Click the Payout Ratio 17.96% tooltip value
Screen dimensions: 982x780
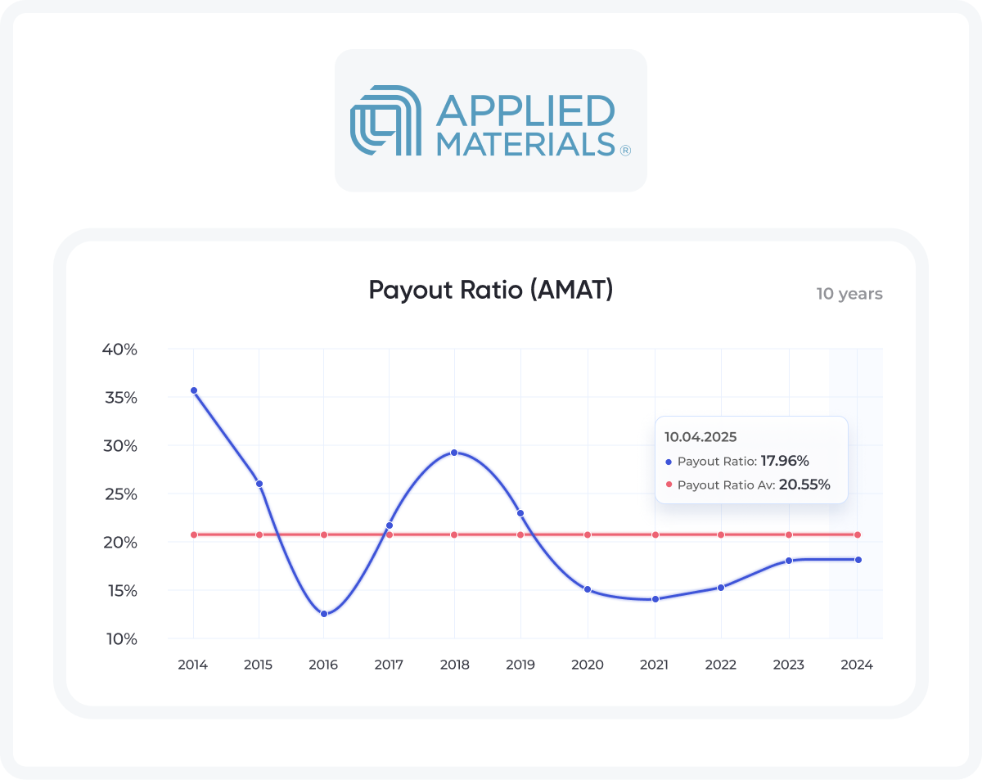click(x=785, y=461)
